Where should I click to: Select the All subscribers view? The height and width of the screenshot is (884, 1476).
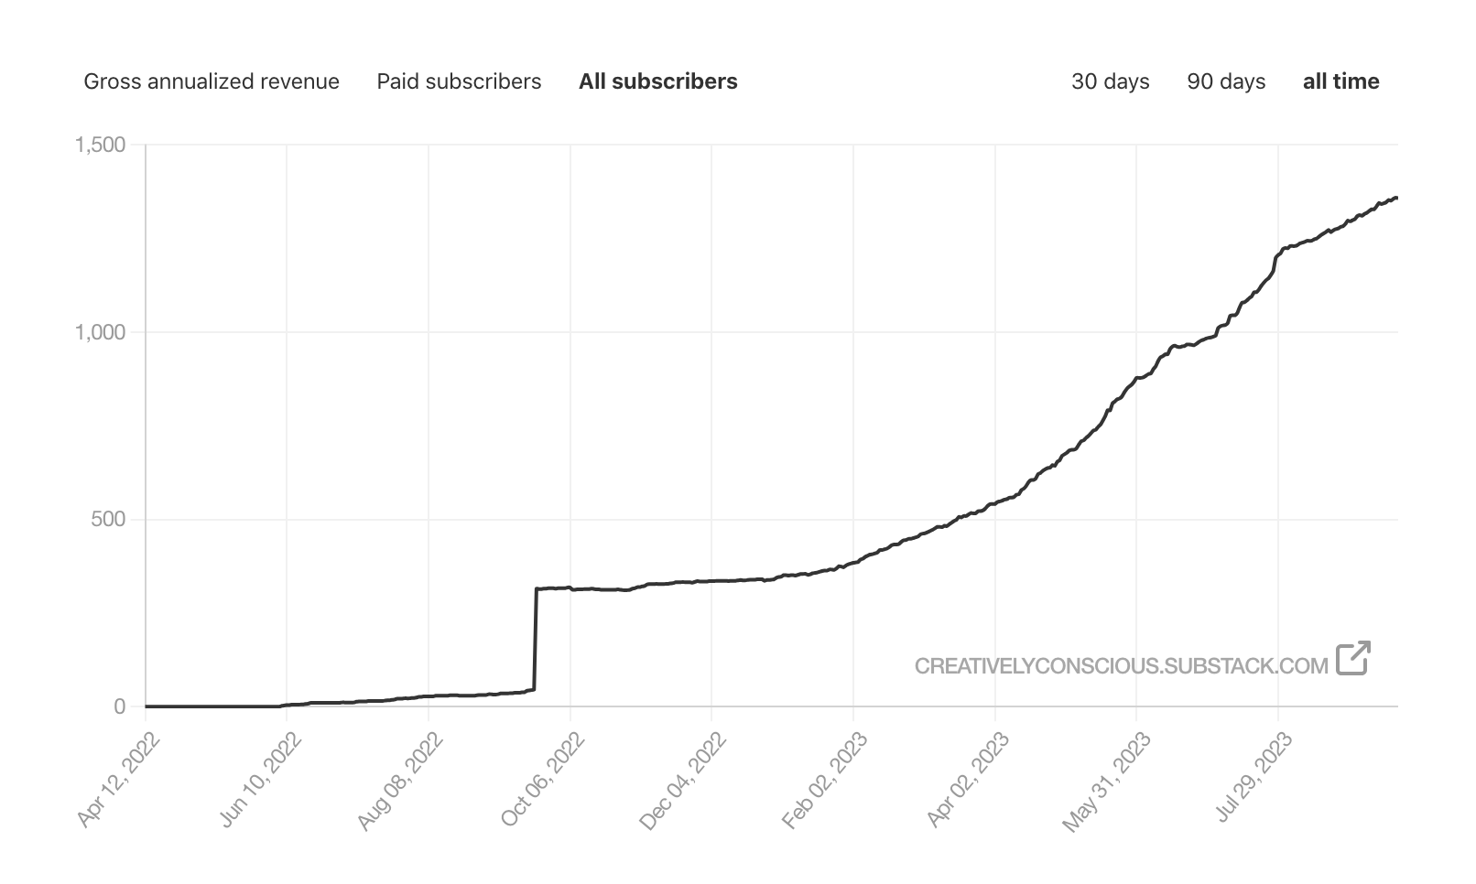pyautogui.click(x=657, y=81)
